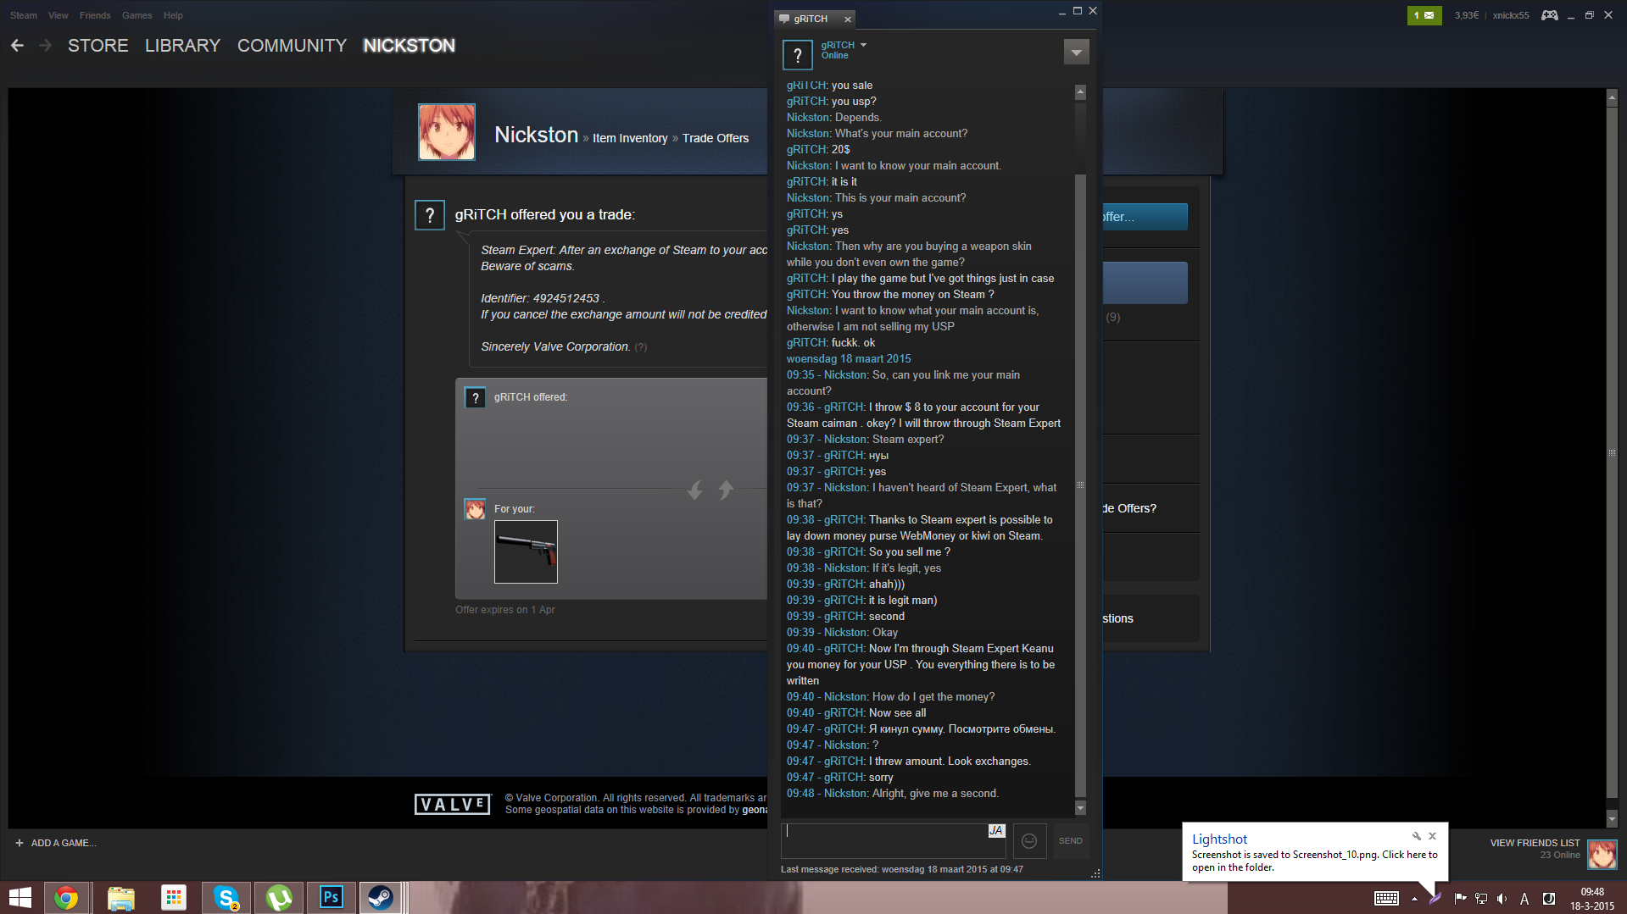
Task: Go back with the Steam back arrow
Action: 17,46
